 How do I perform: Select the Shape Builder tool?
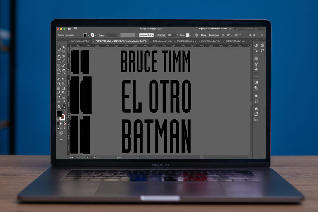pos(59,83)
